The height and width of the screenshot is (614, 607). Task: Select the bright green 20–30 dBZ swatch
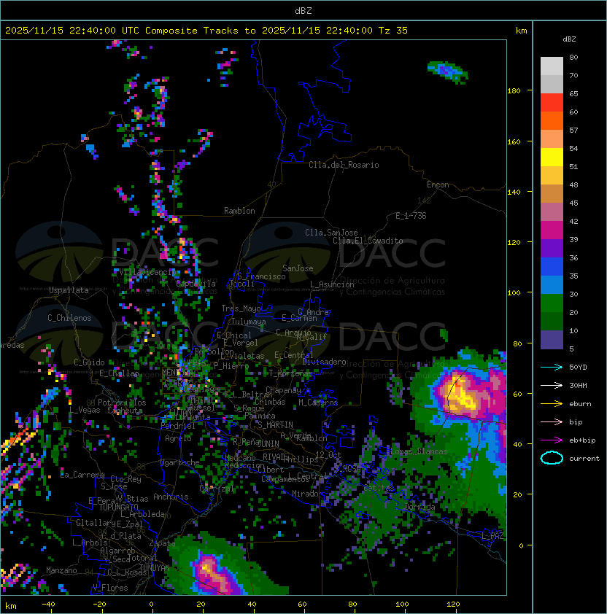(x=552, y=303)
